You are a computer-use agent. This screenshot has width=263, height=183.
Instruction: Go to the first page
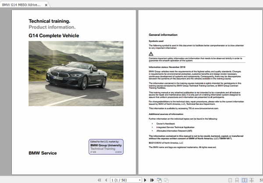pos(100,180)
